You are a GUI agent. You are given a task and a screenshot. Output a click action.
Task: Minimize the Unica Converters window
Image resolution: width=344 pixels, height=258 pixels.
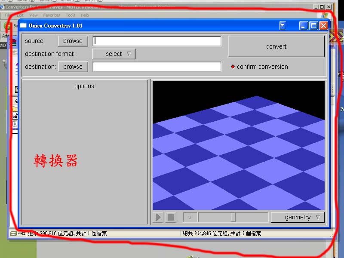(x=304, y=26)
